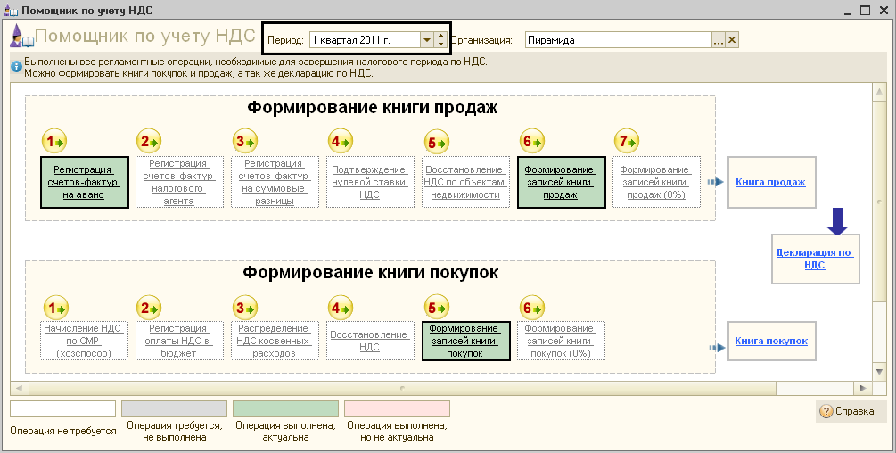Click step 6 icon in Формирование книги продаж
Image resolution: width=896 pixels, height=453 pixels.
(532, 141)
